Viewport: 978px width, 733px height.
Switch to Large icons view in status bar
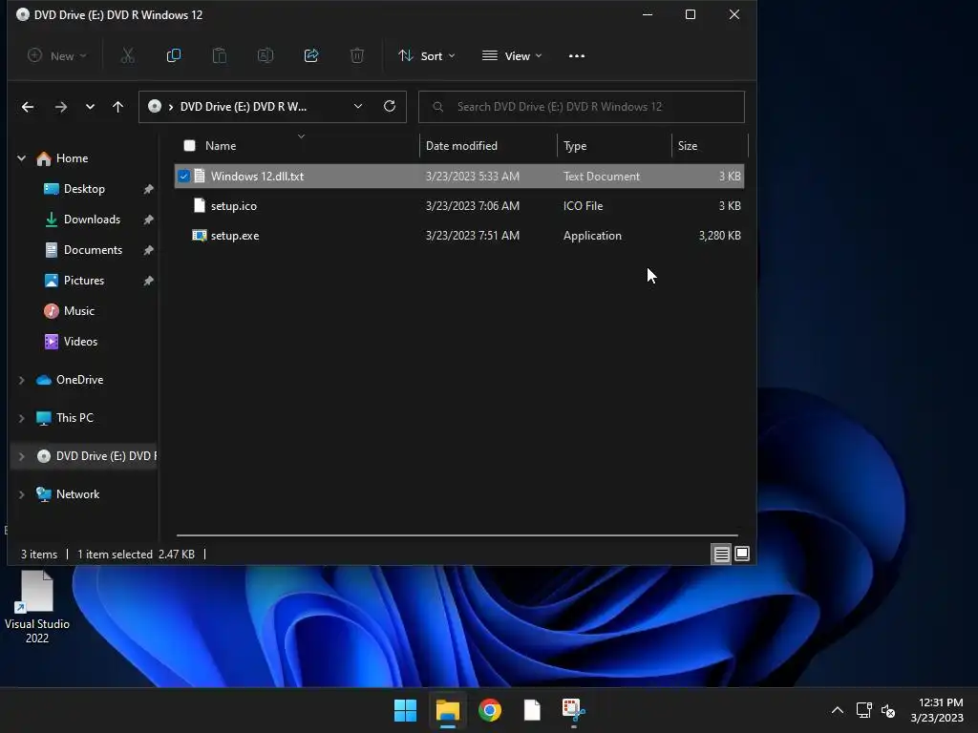click(742, 554)
